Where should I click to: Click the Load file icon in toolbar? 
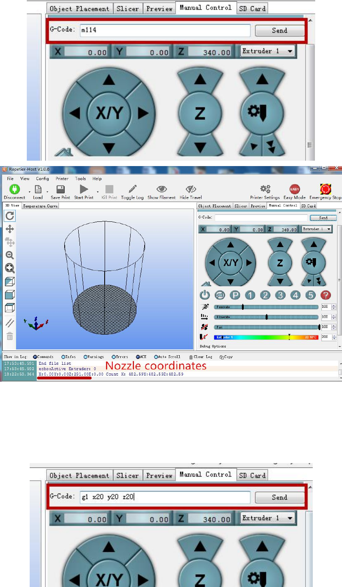click(38, 189)
